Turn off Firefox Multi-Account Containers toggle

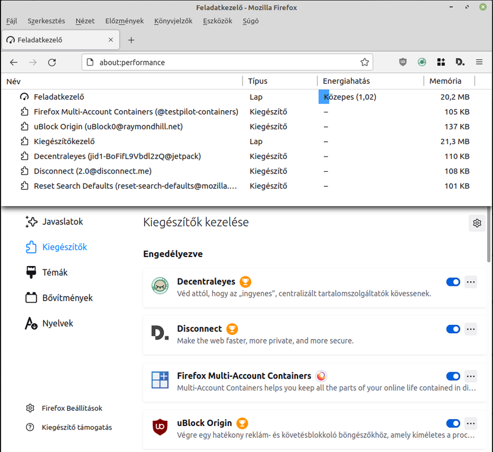click(x=453, y=376)
